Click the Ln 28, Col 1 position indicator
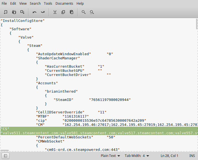Viewport: 198px width, 160px height. point(169,156)
